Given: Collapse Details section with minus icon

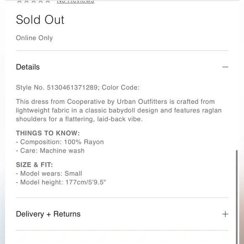Looking at the screenshot, I should pos(225,67).
